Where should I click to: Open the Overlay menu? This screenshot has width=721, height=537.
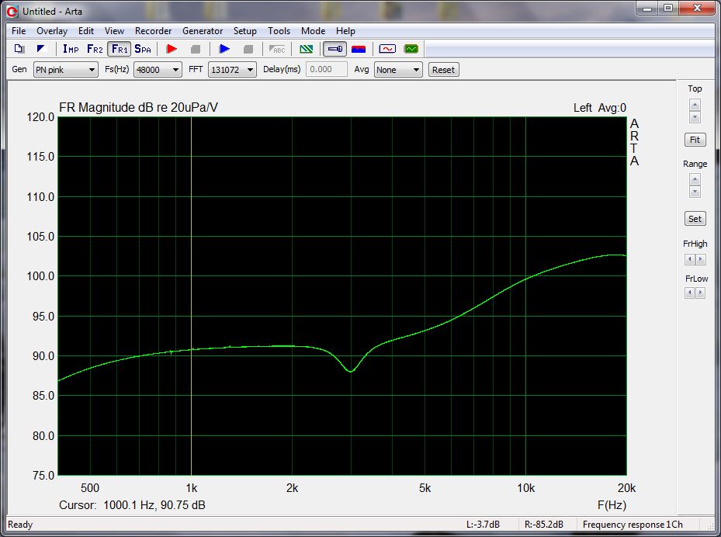coord(52,31)
